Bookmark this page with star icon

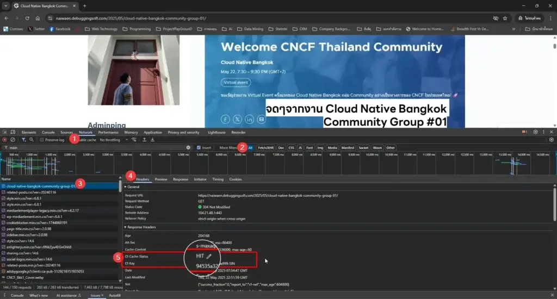505,18
